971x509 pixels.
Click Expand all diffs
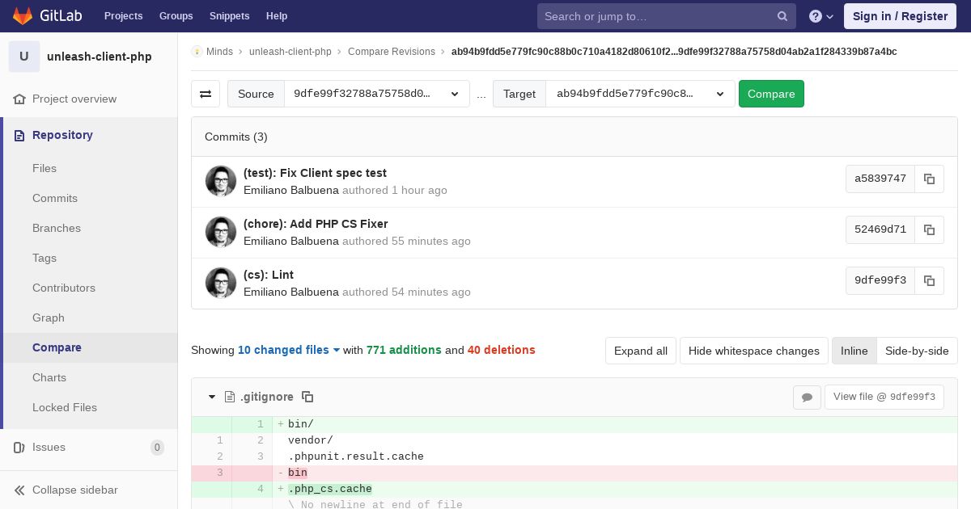coord(641,351)
